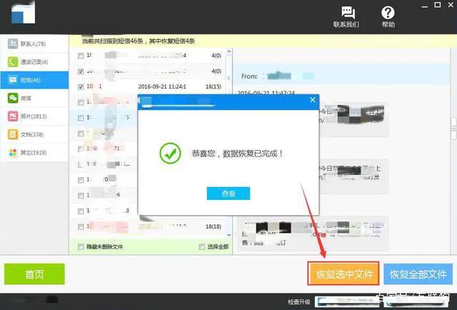Click the yellow documents icon

click(13, 134)
